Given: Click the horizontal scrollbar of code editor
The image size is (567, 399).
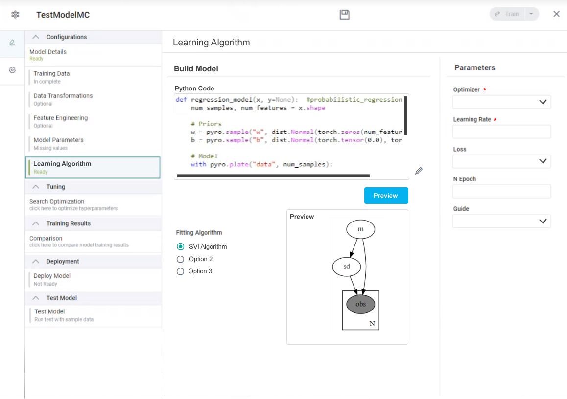Looking at the screenshot, I should point(273,175).
